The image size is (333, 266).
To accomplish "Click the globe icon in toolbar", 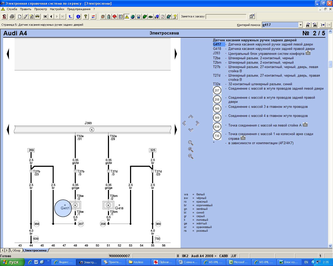I will pyautogui.click(x=133, y=17).
